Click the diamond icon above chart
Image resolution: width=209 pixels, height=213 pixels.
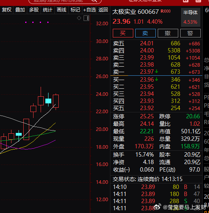tap(79, 18)
